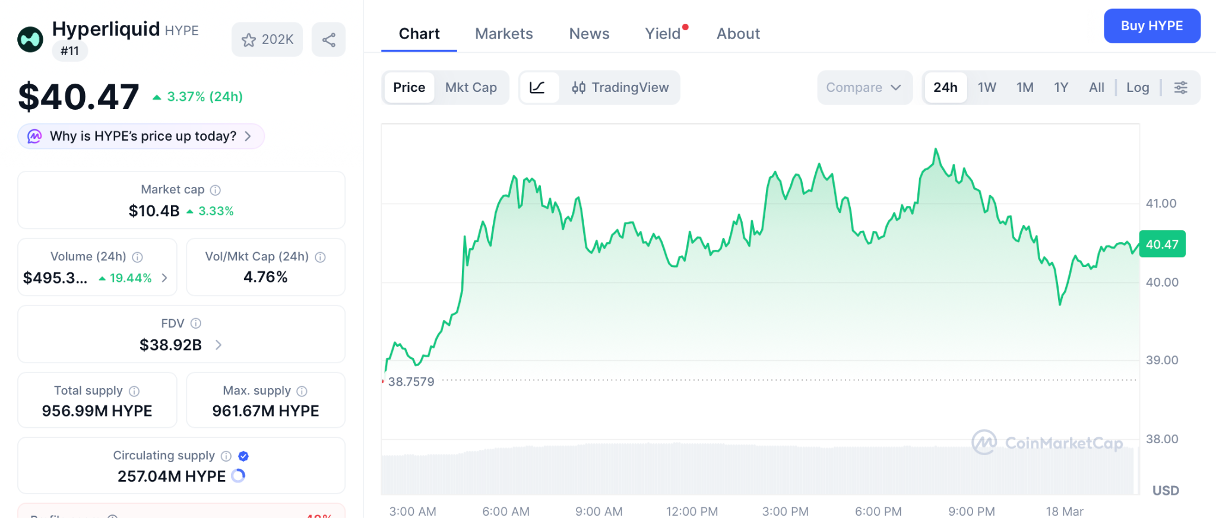Switch to the News tab
The height and width of the screenshot is (518, 1216).
[x=589, y=34]
